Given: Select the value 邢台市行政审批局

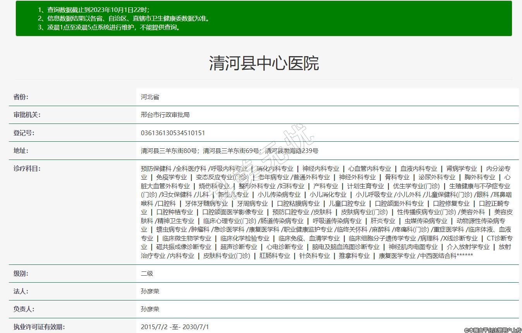Looking at the screenshot, I should pos(165,115).
